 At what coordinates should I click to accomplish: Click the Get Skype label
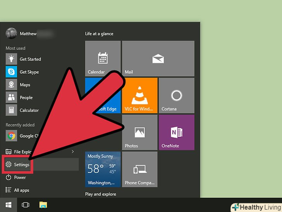coord(29,72)
